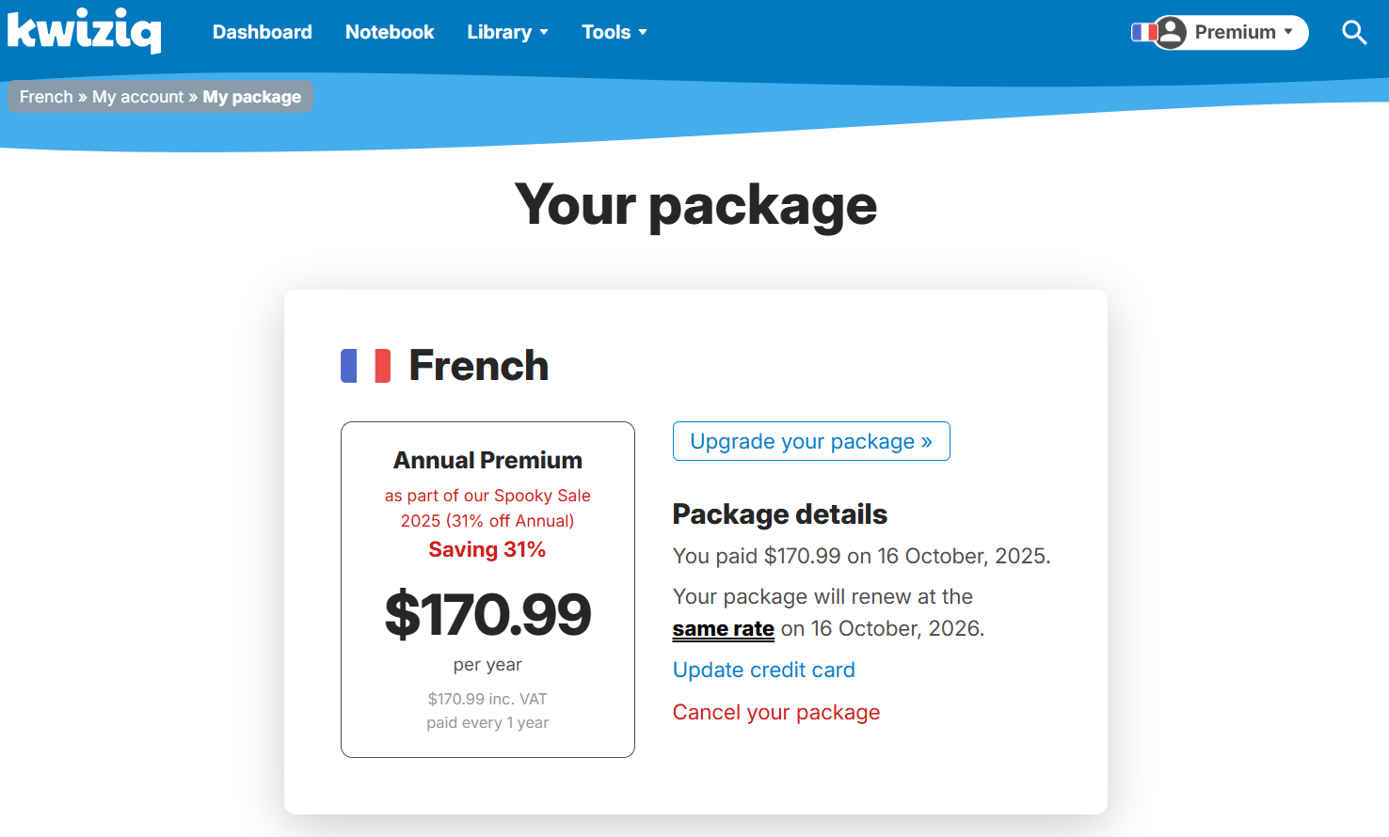Open the My account breadcrumb
1389x837 pixels.
coord(137,96)
